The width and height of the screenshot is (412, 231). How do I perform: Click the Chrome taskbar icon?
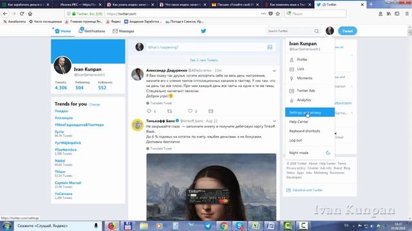223,226
